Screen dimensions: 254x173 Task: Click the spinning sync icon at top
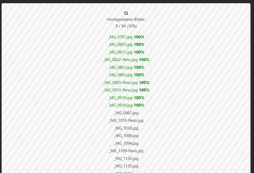pyautogui.click(x=126, y=13)
